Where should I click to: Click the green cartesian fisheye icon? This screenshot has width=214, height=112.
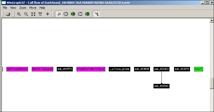pos(87,14)
